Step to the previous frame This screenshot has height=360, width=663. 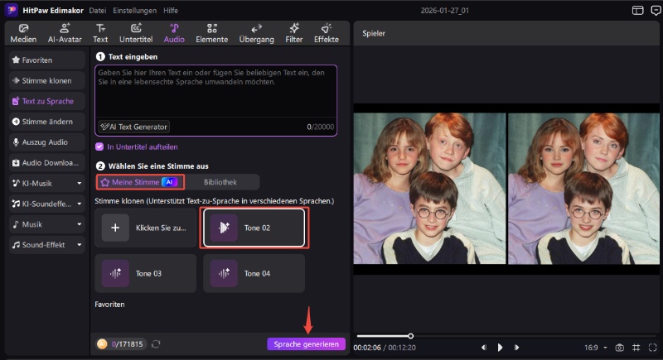484,348
